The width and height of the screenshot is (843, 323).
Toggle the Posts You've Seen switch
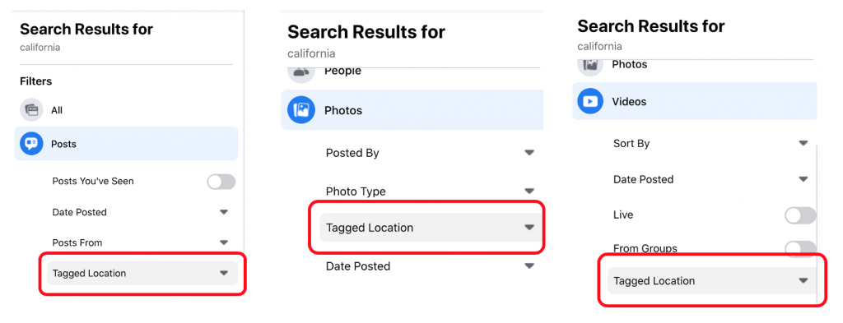pos(221,182)
